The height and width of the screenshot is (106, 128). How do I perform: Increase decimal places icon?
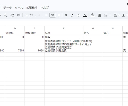coord(12,15)
